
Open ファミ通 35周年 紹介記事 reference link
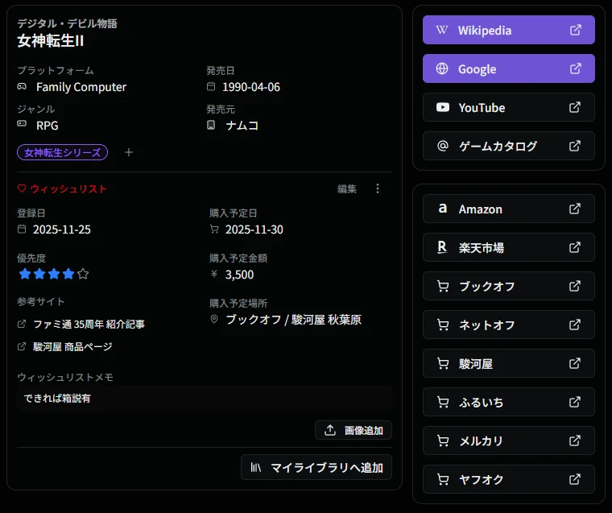[x=89, y=324]
